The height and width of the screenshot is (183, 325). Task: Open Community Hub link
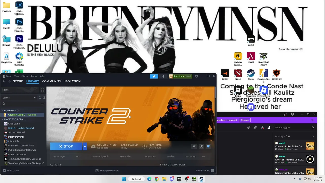coord(100,156)
